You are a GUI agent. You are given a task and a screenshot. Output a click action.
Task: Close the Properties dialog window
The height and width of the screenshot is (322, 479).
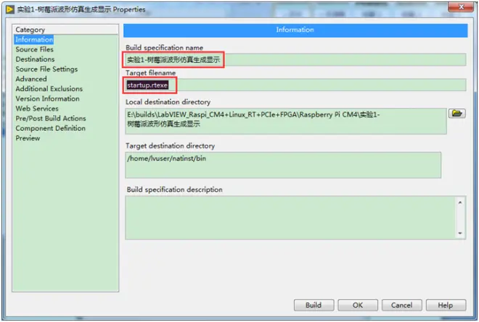(461, 7)
